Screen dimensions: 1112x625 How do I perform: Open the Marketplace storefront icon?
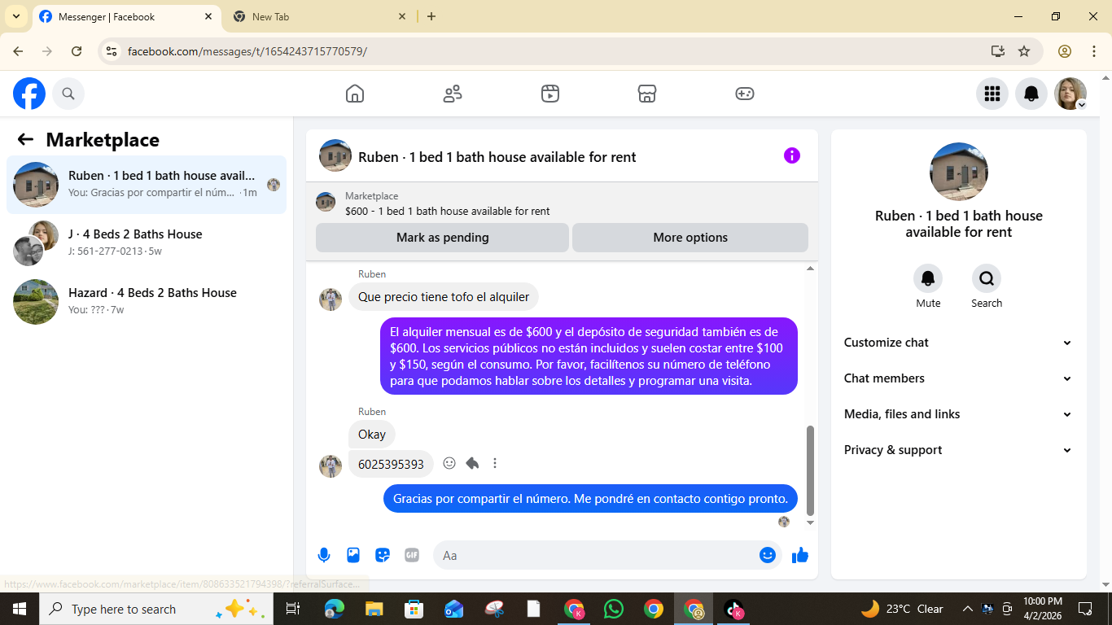click(x=647, y=94)
